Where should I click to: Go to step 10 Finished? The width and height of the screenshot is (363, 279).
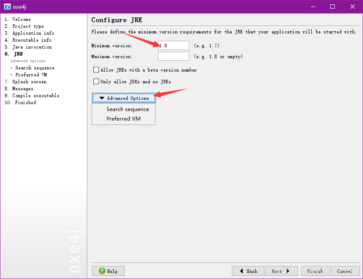point(20,102)
